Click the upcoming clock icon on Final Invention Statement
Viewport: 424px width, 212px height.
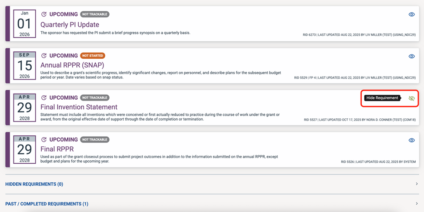(44, 98)
